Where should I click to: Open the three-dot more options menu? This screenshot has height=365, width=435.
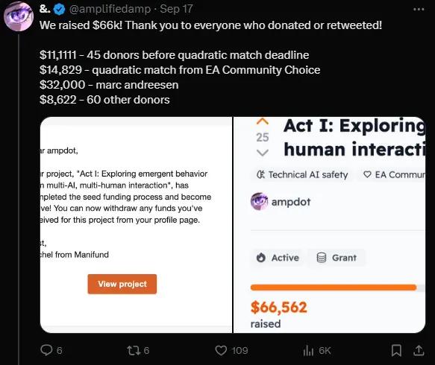(419, 10)
